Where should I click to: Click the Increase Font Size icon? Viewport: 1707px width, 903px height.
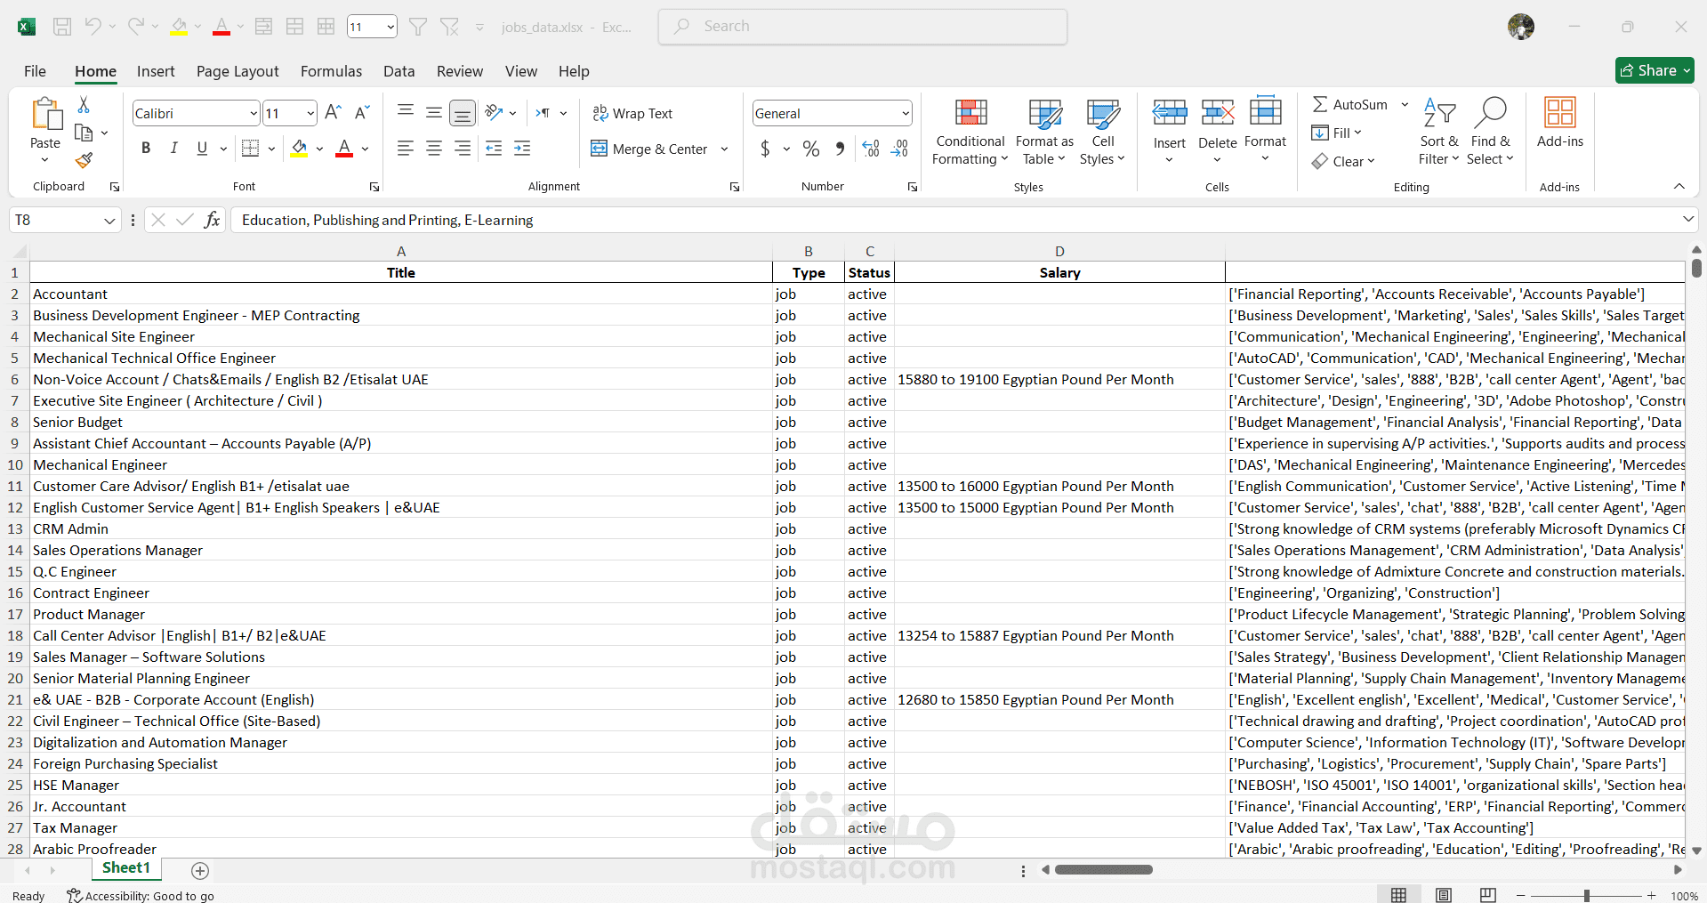point(333,113)
